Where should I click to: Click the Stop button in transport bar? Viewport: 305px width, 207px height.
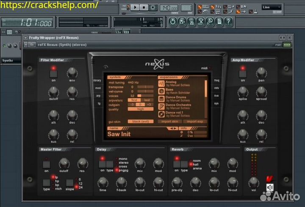[144, 8]
